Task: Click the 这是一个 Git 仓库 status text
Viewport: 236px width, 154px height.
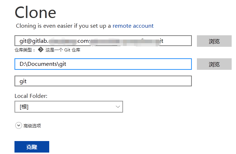Action: [63, 50]
